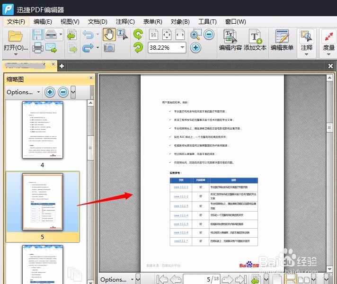
Task: Open bottom bar Options menu
Action: 117,279
